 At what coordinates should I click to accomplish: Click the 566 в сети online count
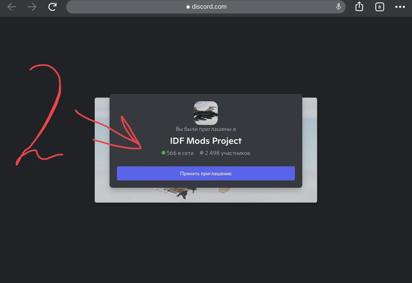click(x=180, y=153)
